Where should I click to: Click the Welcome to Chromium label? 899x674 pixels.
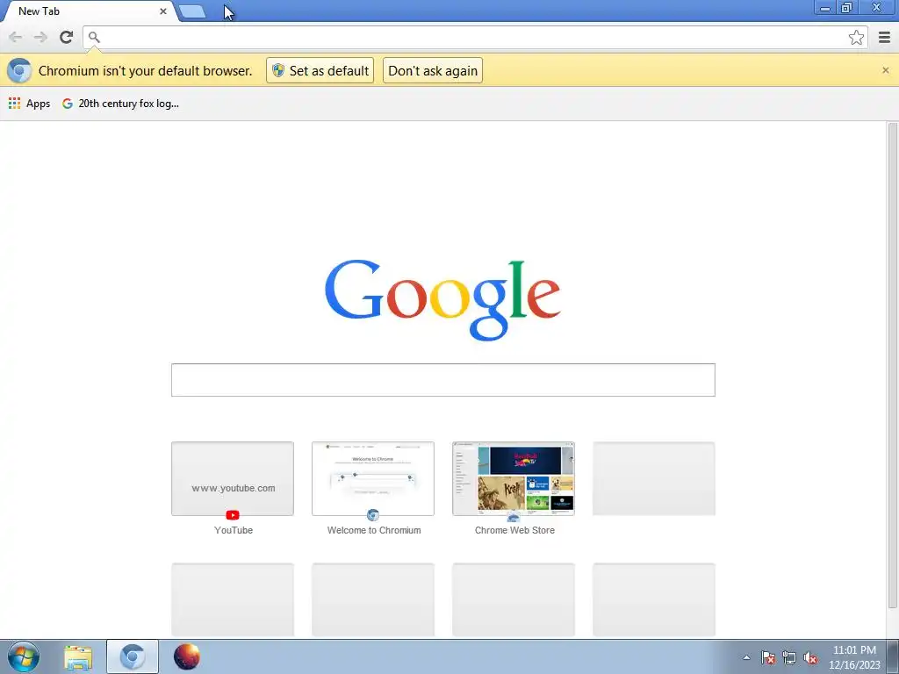pyautogui.click(x=374, y=530)
